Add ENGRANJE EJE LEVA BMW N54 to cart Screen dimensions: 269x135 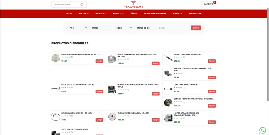point(156,120)
